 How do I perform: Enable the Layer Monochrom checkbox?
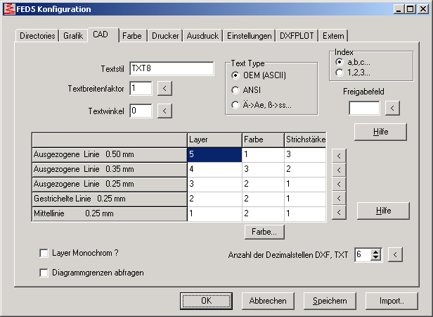(x=44, y=253)
